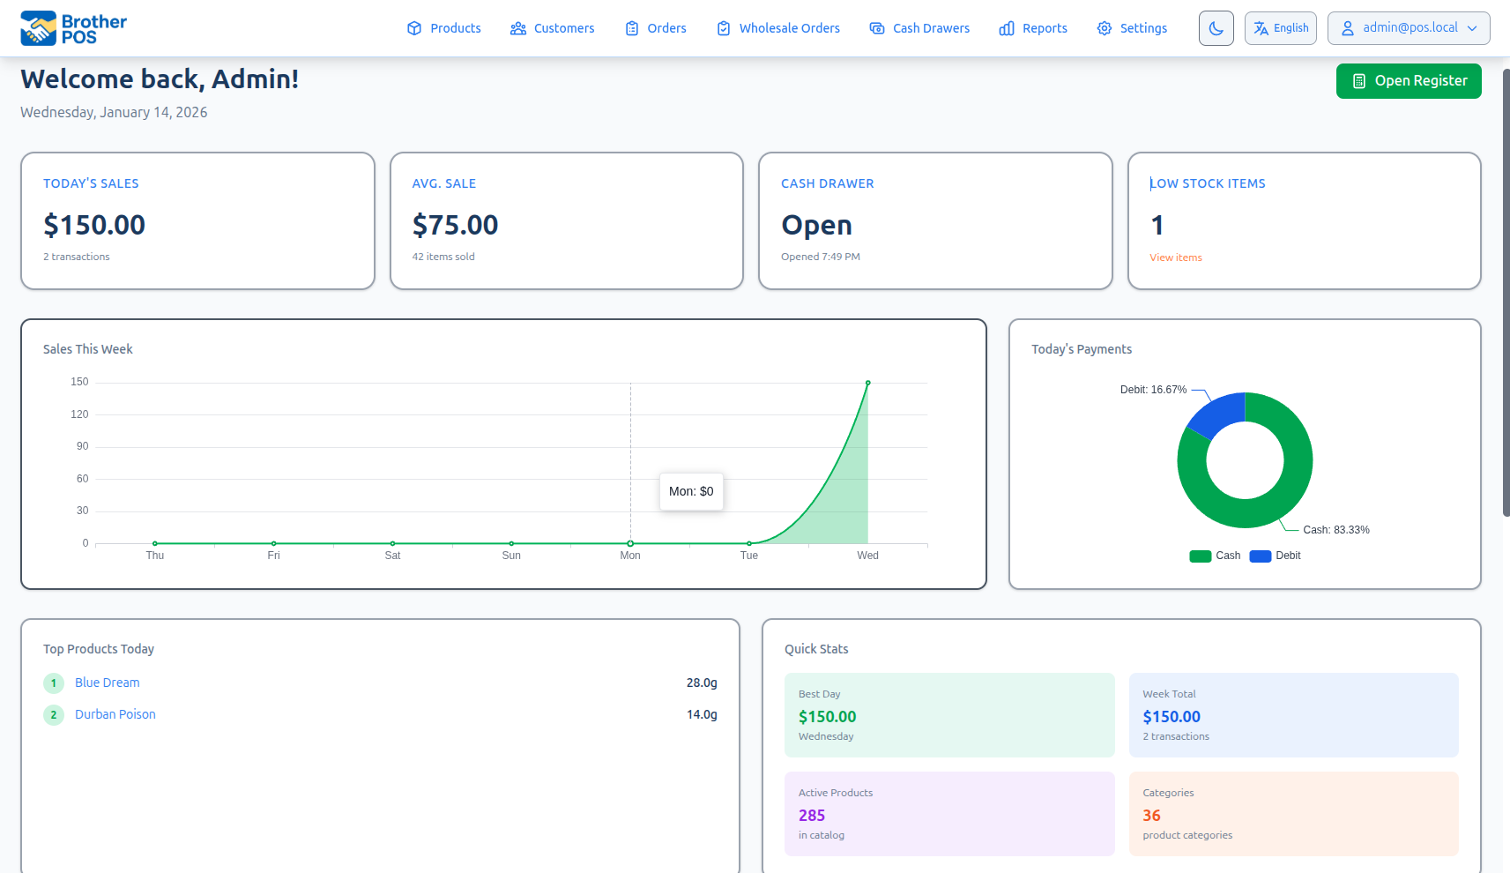Toggle dark mode with the moon icon
This screenshot has height=873, width=1510.
pos(1216,27)
